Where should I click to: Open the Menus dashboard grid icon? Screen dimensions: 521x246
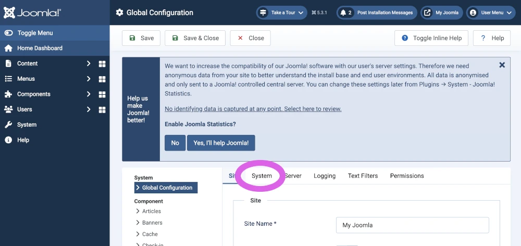[x=102, y=79]
